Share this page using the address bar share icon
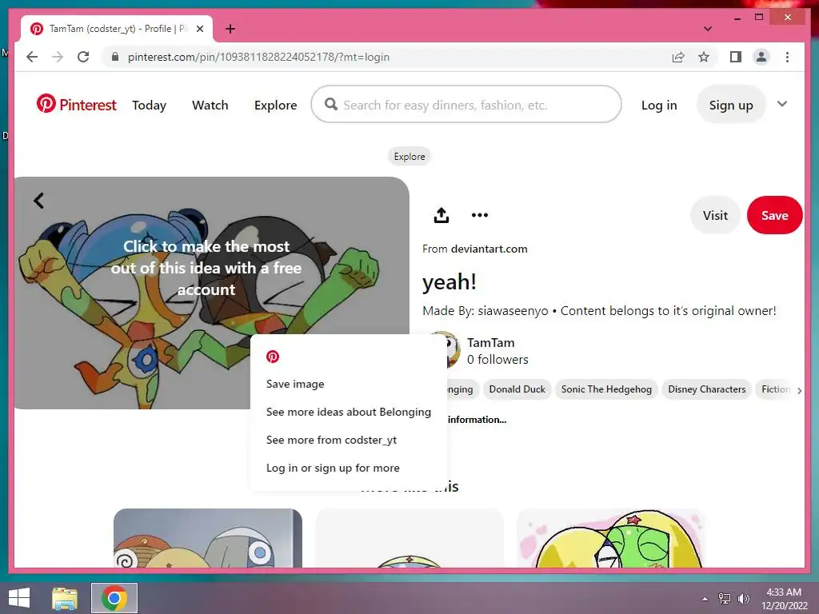The image size is (819, 614). (678, 57)
